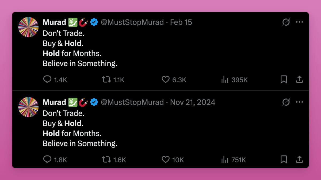Open Grok icon on Feb 15 tweet
The width and height of the screenshot is (321, 180).
[x=286, y=22]
